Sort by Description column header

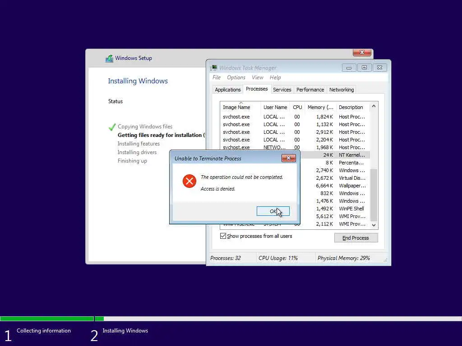click(353, 107)
